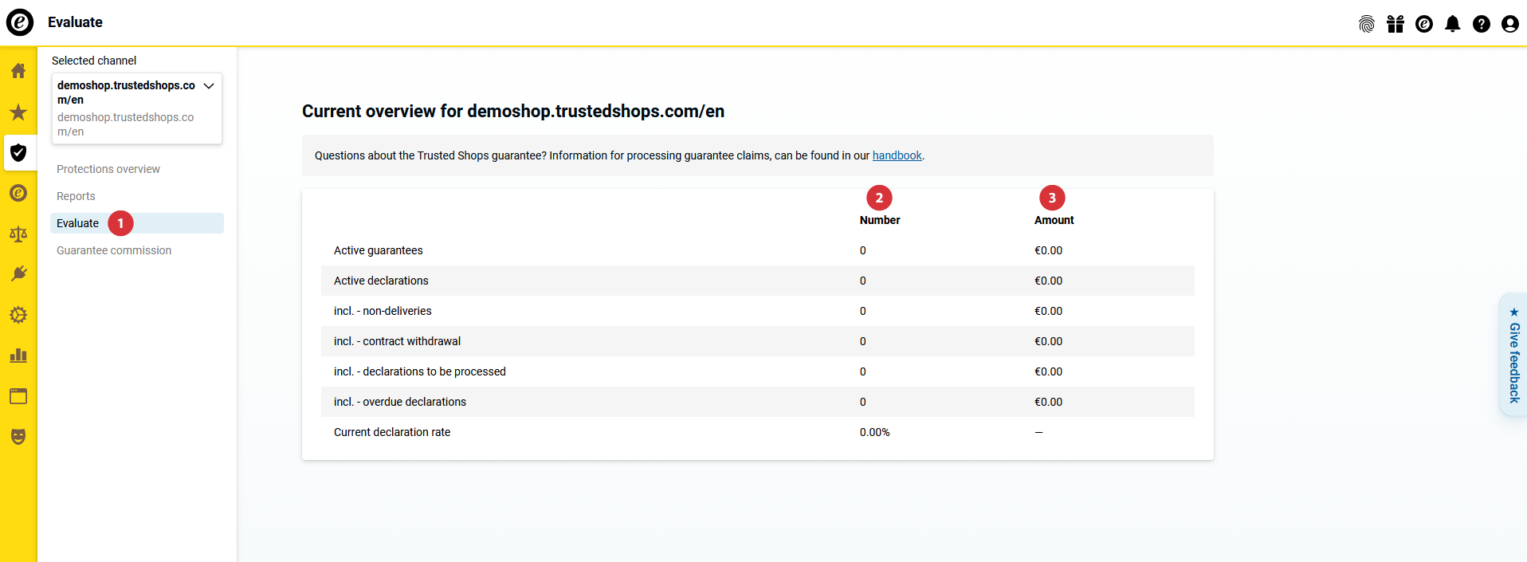Open the gift icon in the header
Image resolution: width=1527 pixels, height=562 pixels.
pos(1395,24)
